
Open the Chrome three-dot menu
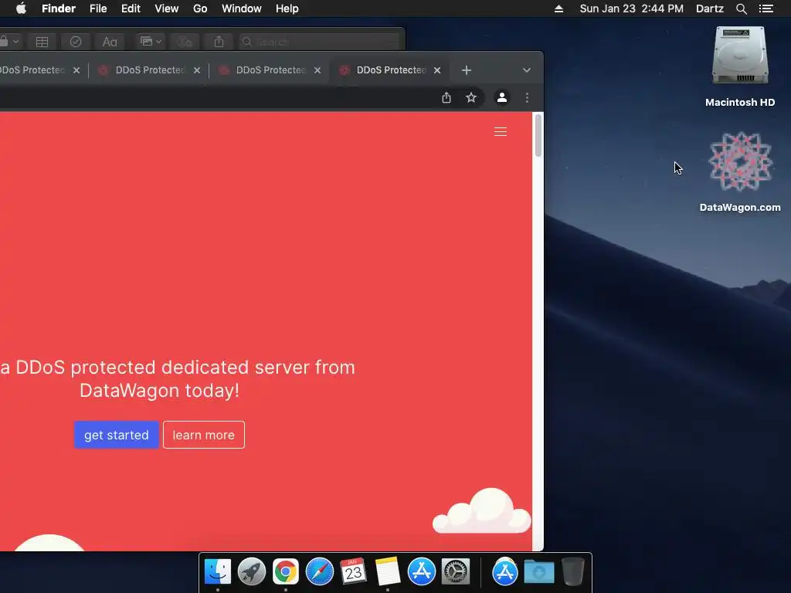[x=527, y=97]
